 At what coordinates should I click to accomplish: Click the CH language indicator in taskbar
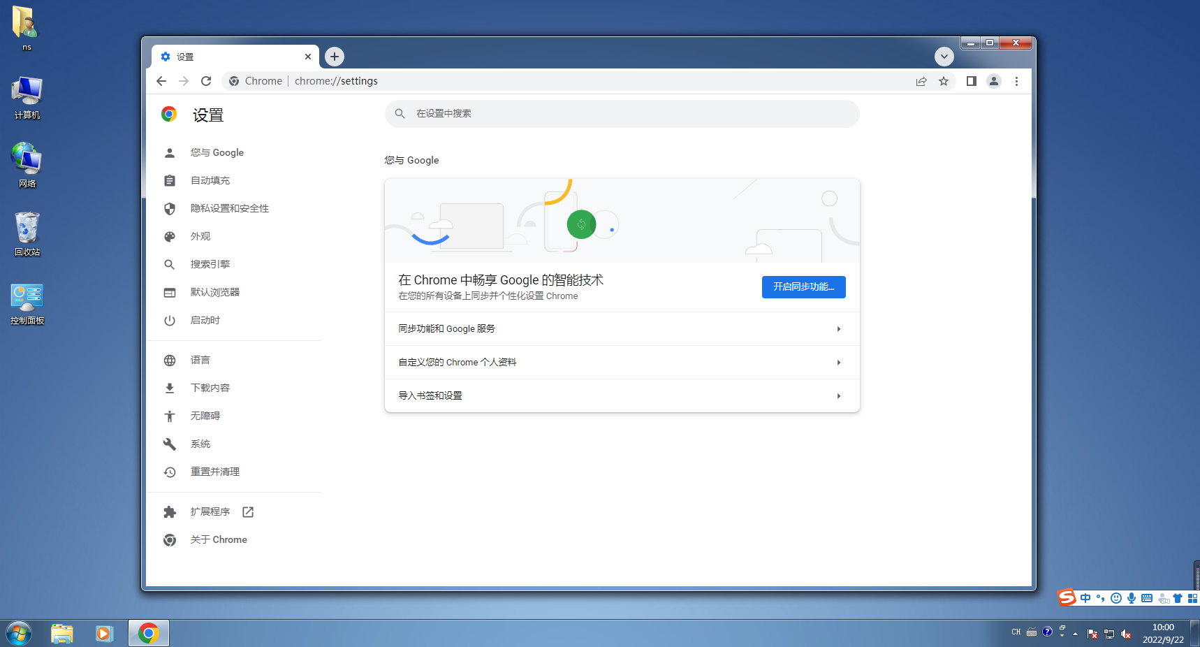[x=1016, y=632]
